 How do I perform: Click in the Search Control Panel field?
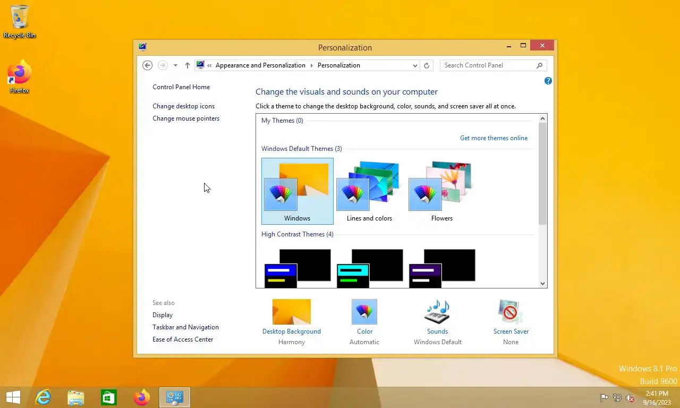[x=489, y=65]
